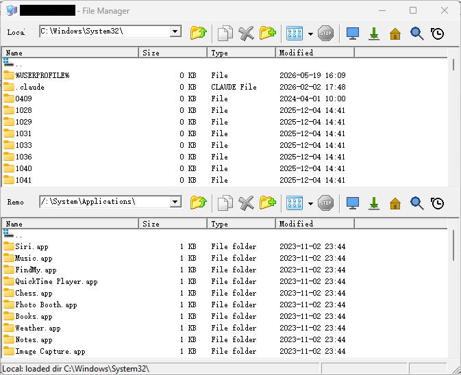The height and width of the screenshot is (375, 461).
Task: Click Copy files icon in Remote toolbar
Action: pyautogui.click(x=225, y=203)
